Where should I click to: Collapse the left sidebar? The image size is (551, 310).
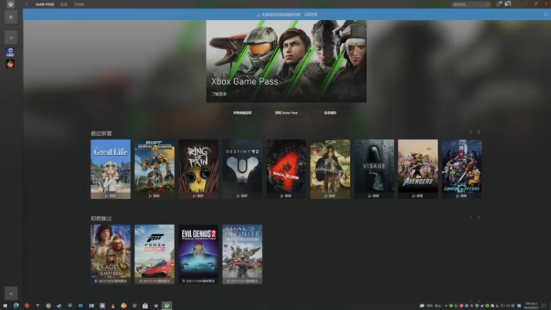pos(11,293)
